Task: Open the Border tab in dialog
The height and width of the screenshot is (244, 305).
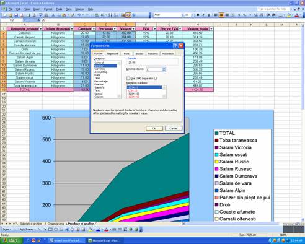Action: point(139,54)
